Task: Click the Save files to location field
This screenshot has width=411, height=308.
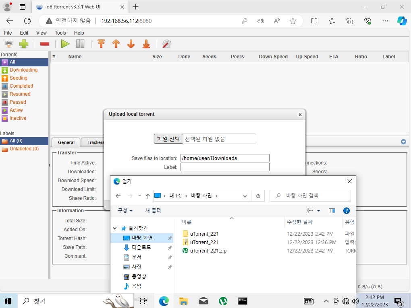Action: pos(225,158)
